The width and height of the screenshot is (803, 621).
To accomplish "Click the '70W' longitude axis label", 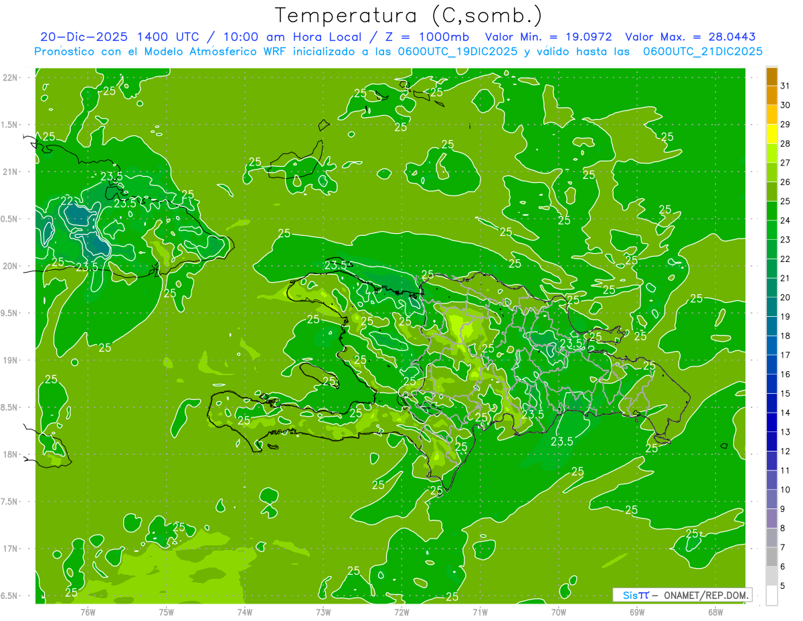I will (559, 612).
